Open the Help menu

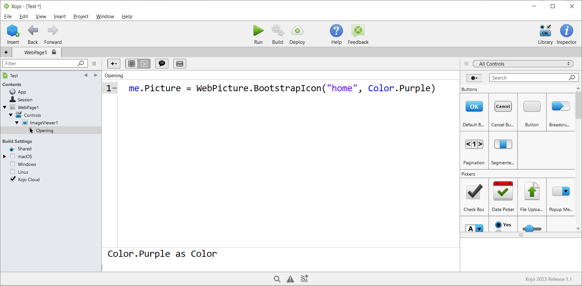[x=127, y=17]
